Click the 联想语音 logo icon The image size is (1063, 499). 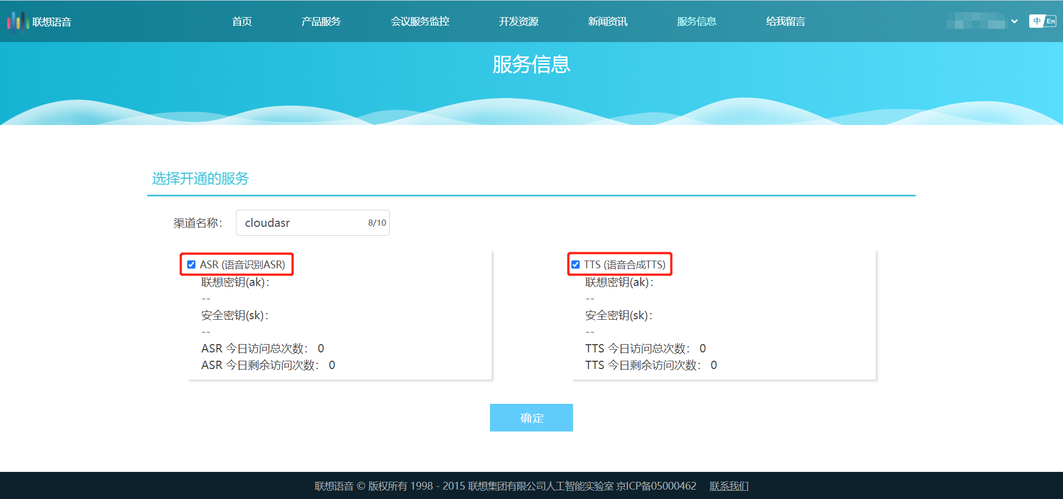point(17,22)
